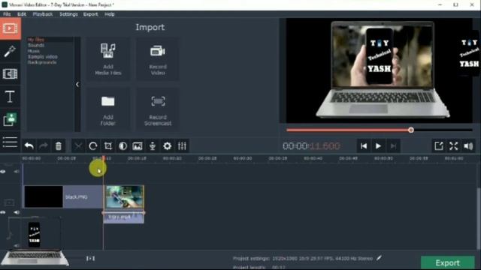Record audio with the microphone icon
481x270 pixels.
tap(153, 146)
